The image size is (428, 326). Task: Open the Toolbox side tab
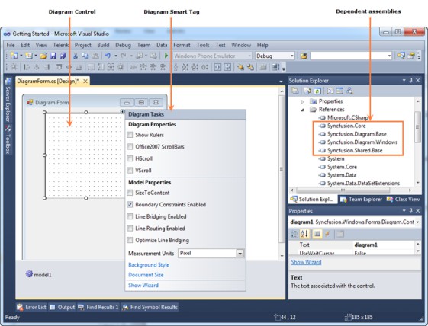8,140
